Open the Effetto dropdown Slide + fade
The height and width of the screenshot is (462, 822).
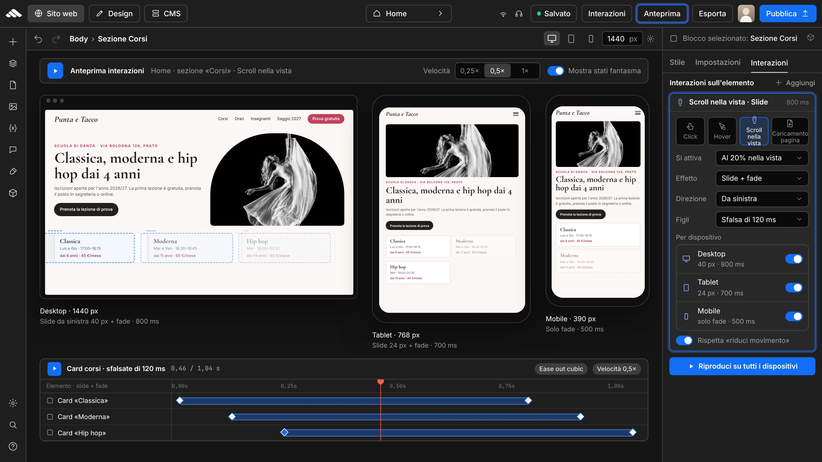tap(762, 178)
